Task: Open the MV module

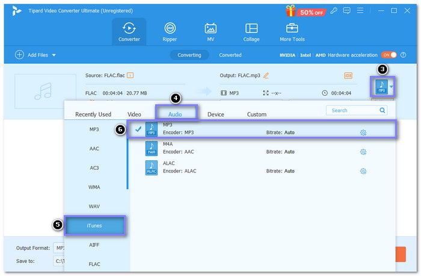Action: pos(210,32)
